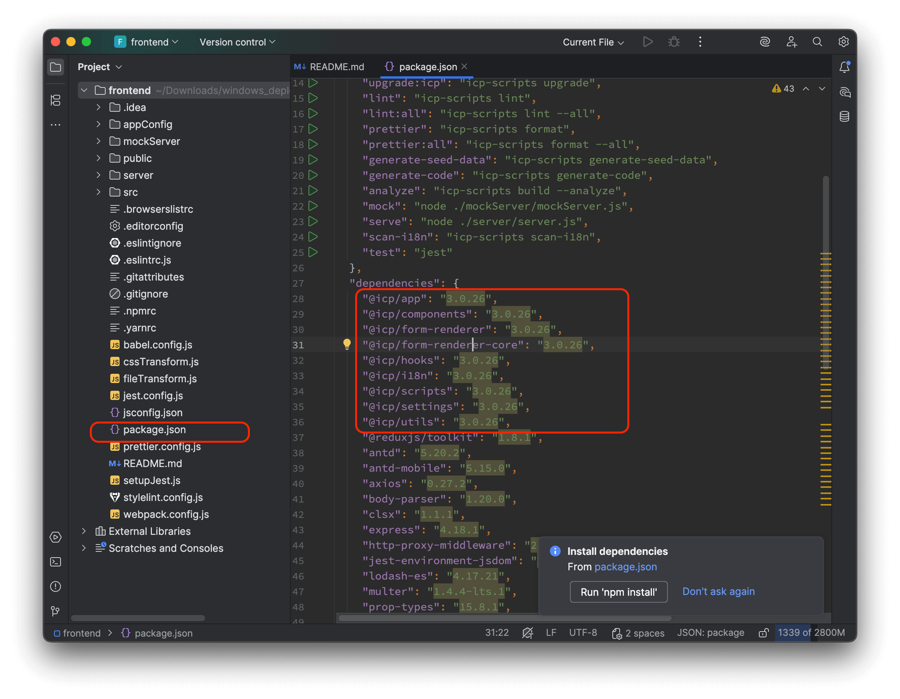The height and width of the screenshot is (699, 900).
Task: Click the yellow intention lightbulb on line 31
Action: point(347,344)
